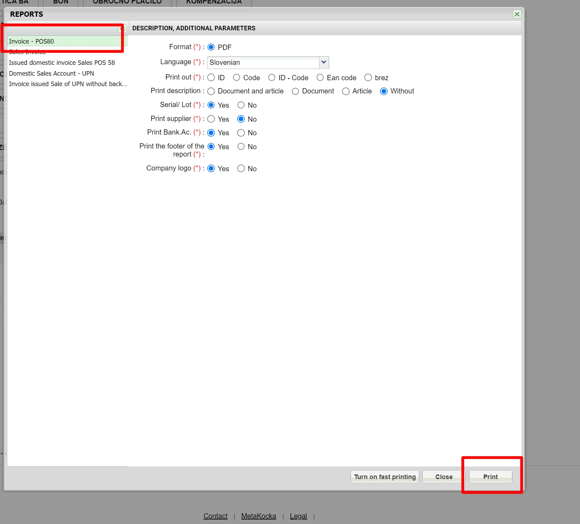The image size is (580, 524).
Task: Switch to the BON tab behind dialog
Action: [61, 2]
